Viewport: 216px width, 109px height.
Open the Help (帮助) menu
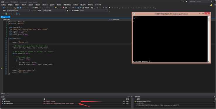90,5
